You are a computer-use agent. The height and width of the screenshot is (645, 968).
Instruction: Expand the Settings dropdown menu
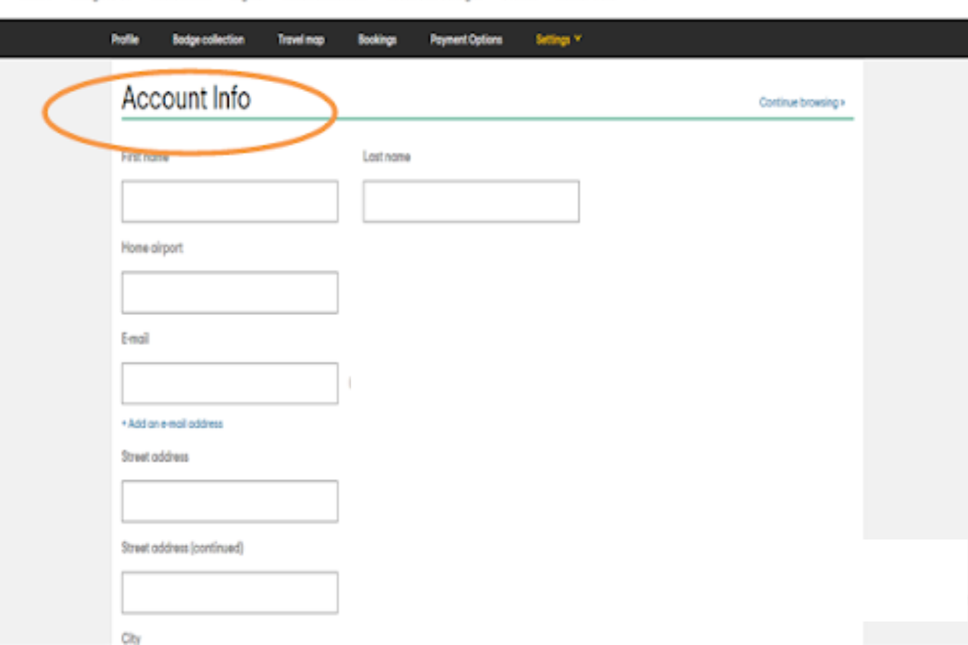coord(554,40)
